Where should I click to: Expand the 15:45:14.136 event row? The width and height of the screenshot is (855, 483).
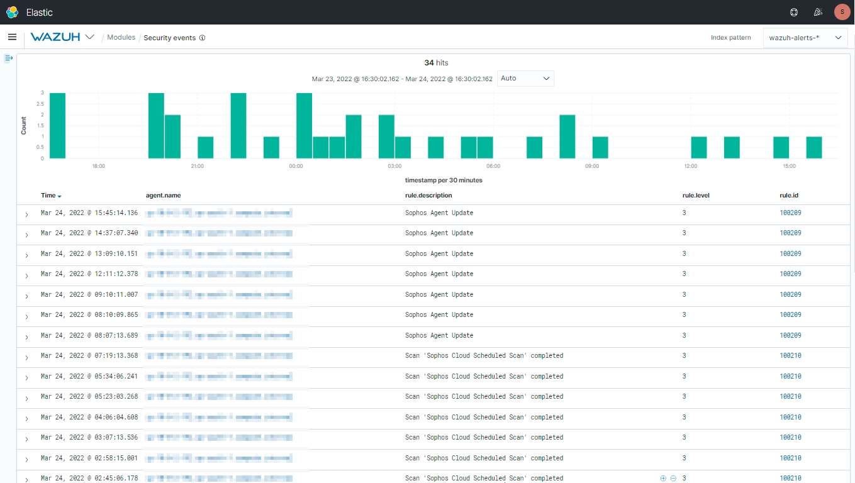pos(26,214)
